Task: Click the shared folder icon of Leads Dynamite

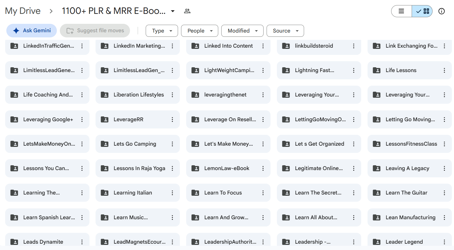Action: click(x=14, y=242)
